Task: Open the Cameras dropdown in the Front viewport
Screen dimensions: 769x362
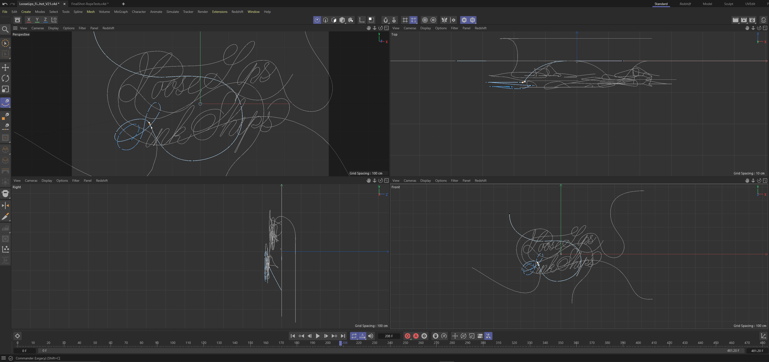Action: (x=410, y=181)
